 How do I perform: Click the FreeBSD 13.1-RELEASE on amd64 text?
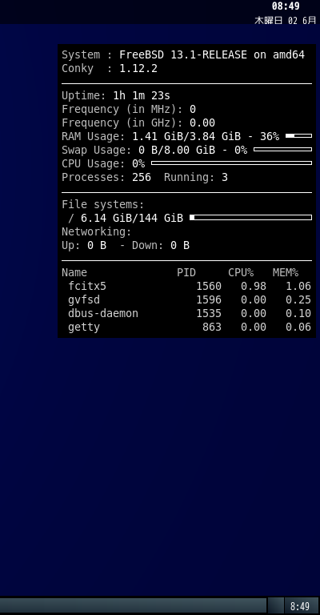[212, 54]
